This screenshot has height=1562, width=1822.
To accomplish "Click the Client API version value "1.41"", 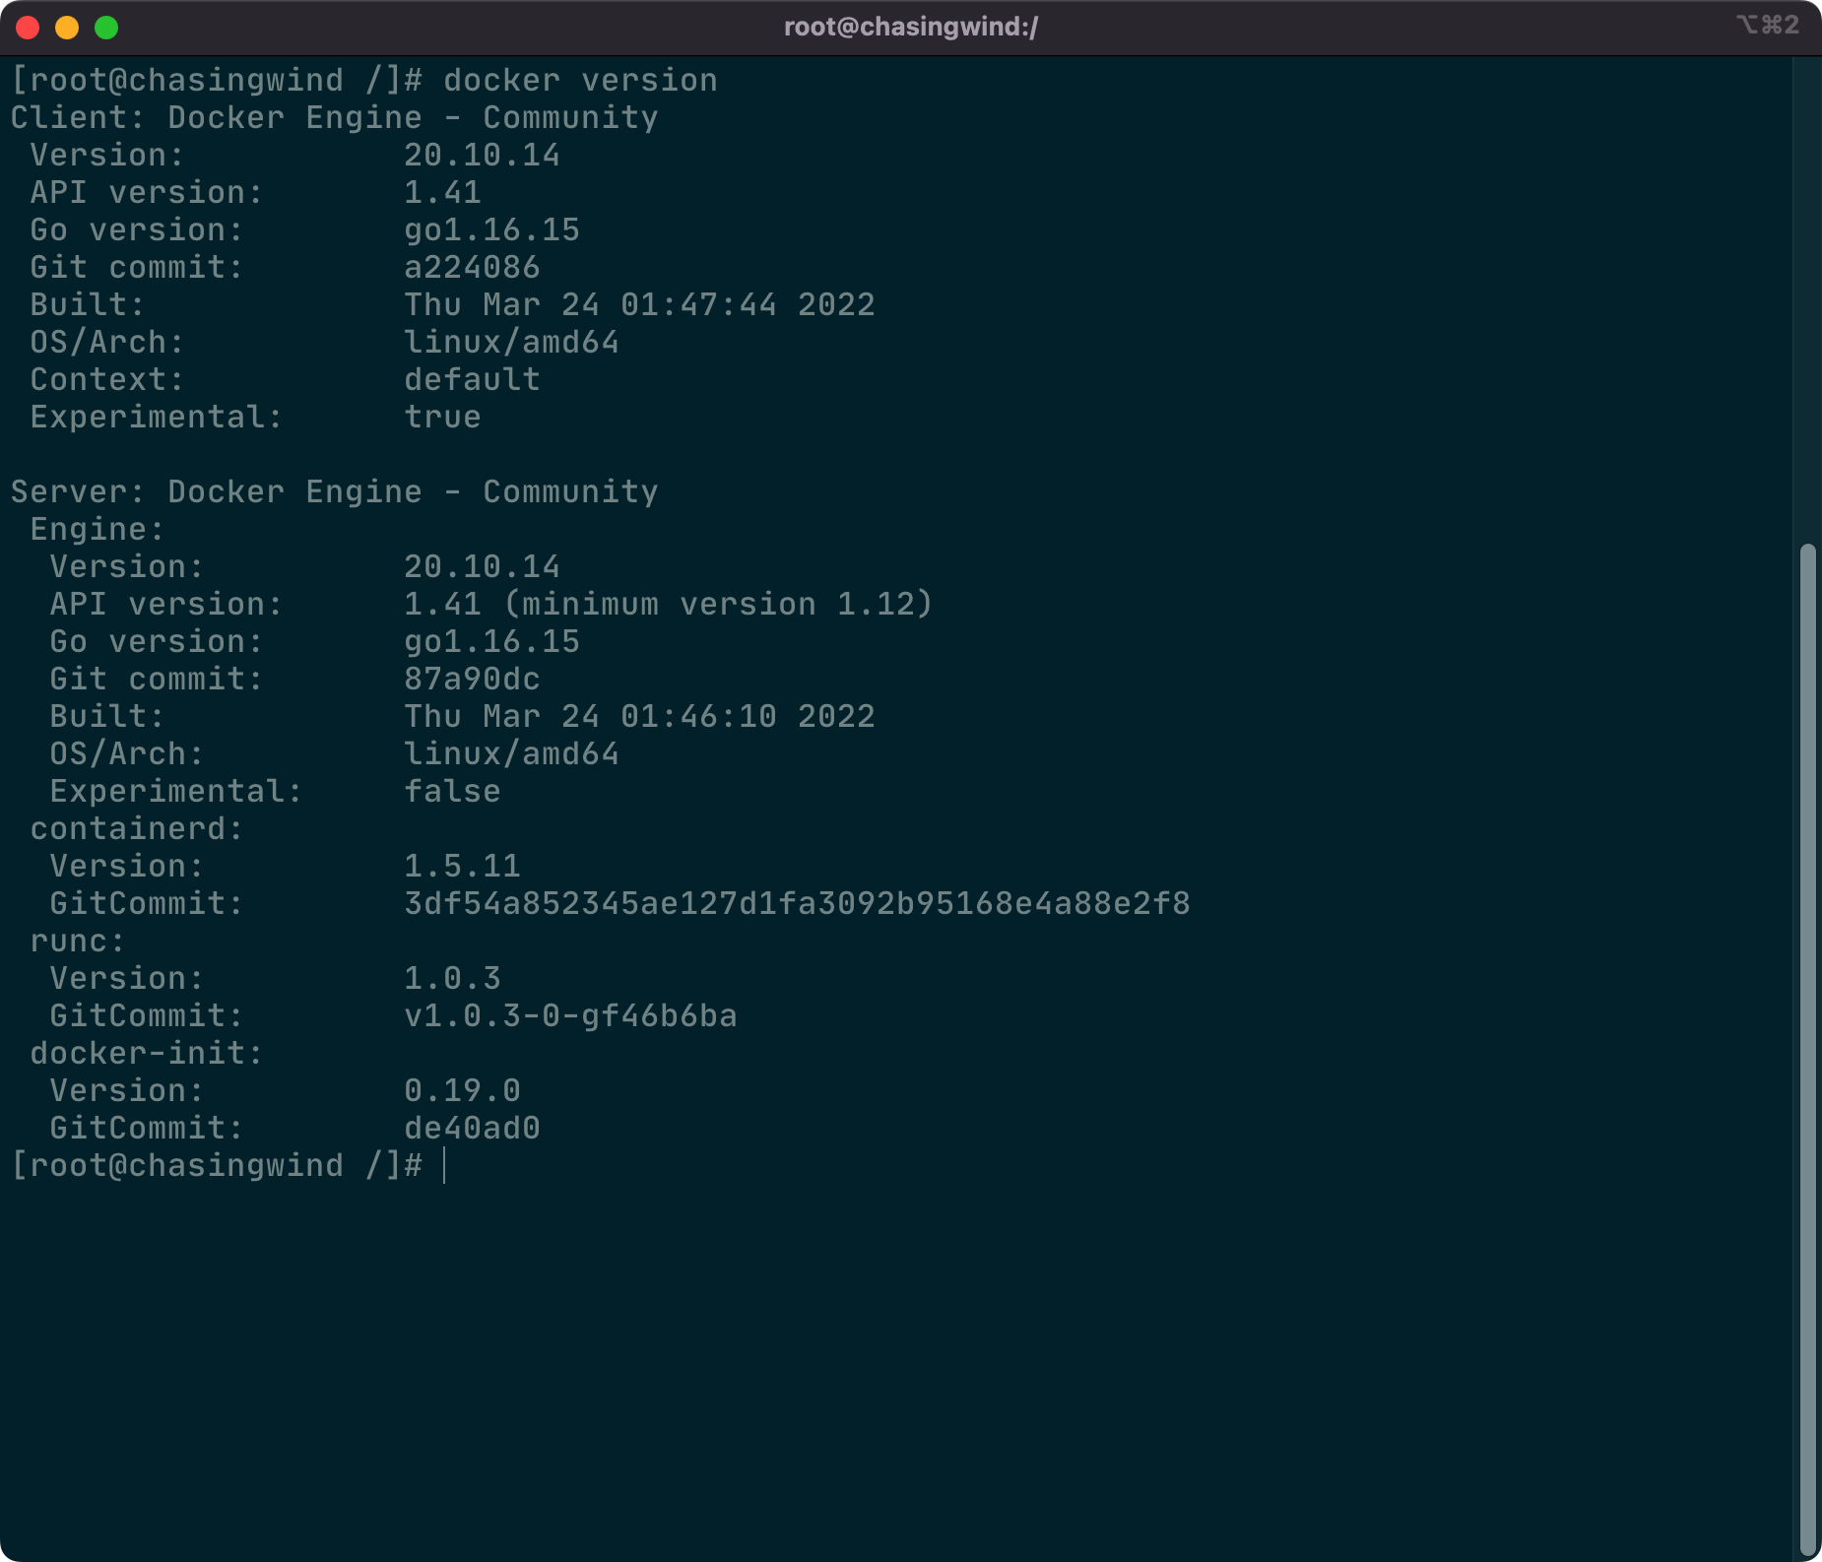I will [x=442, y=192].
